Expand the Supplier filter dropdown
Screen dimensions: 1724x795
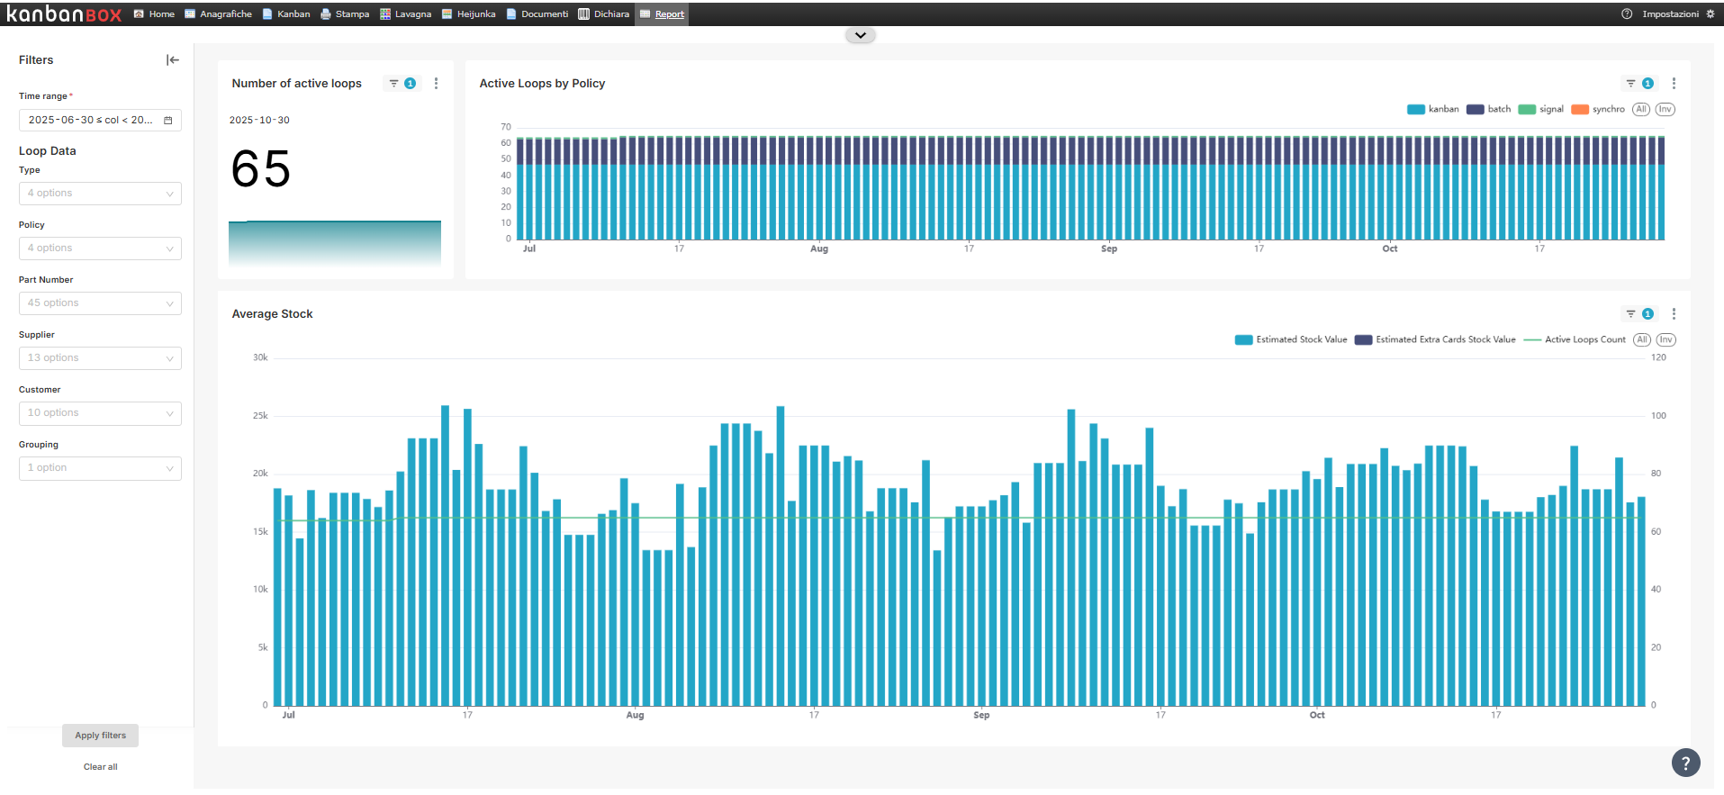[100, 358]
